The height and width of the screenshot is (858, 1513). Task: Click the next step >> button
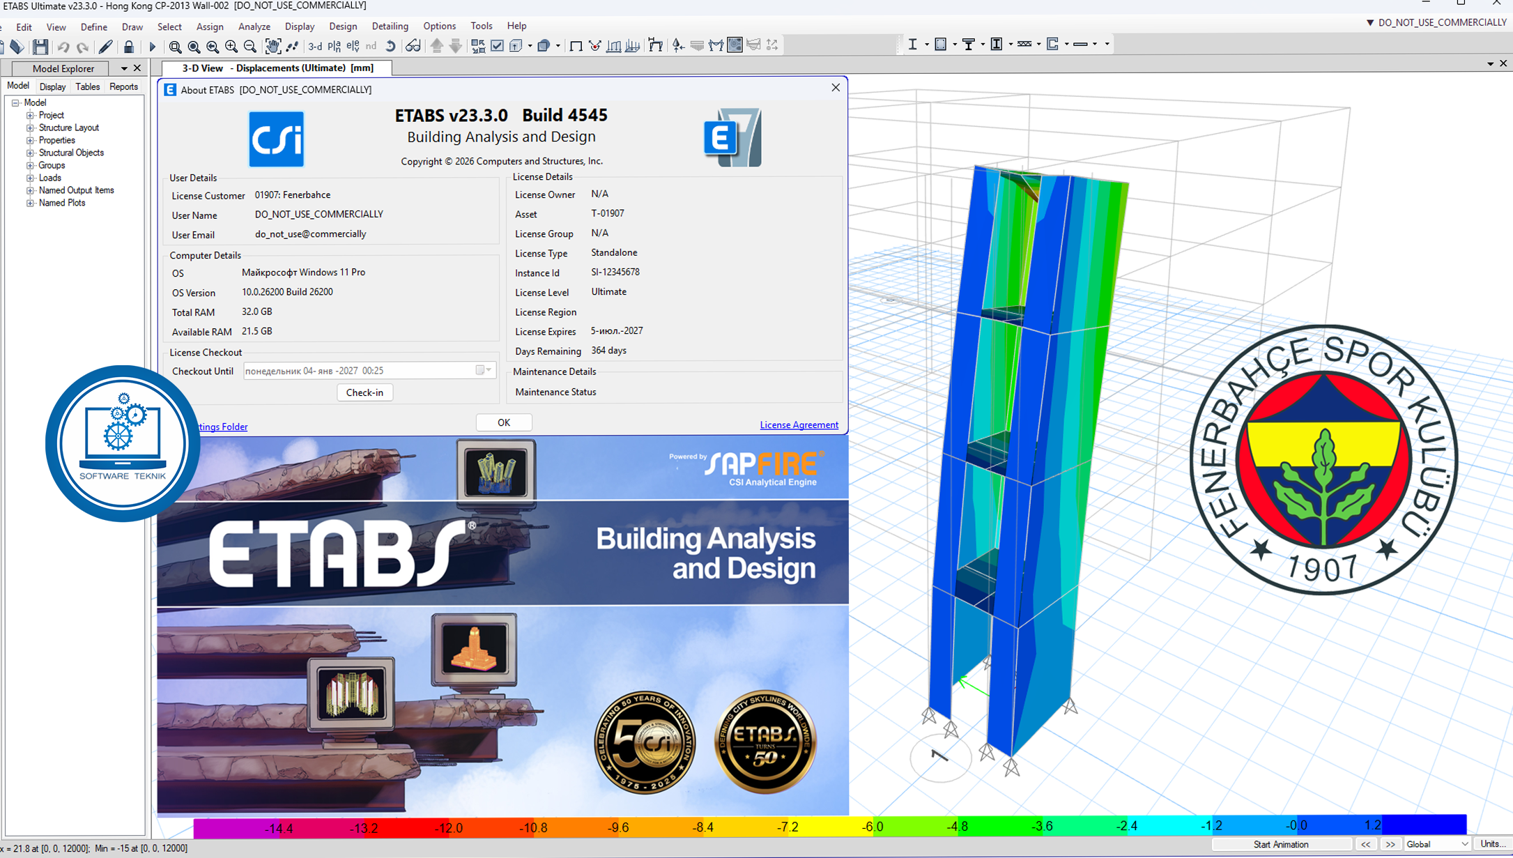click(x=1390, y=845)
